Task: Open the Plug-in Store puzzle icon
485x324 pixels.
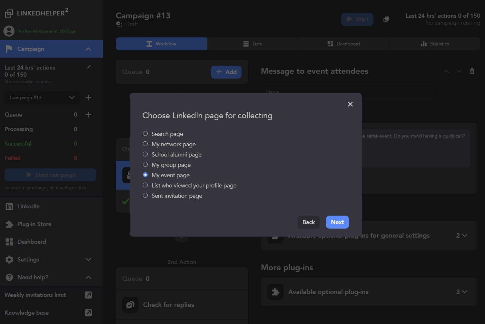Action: point(9,224)
